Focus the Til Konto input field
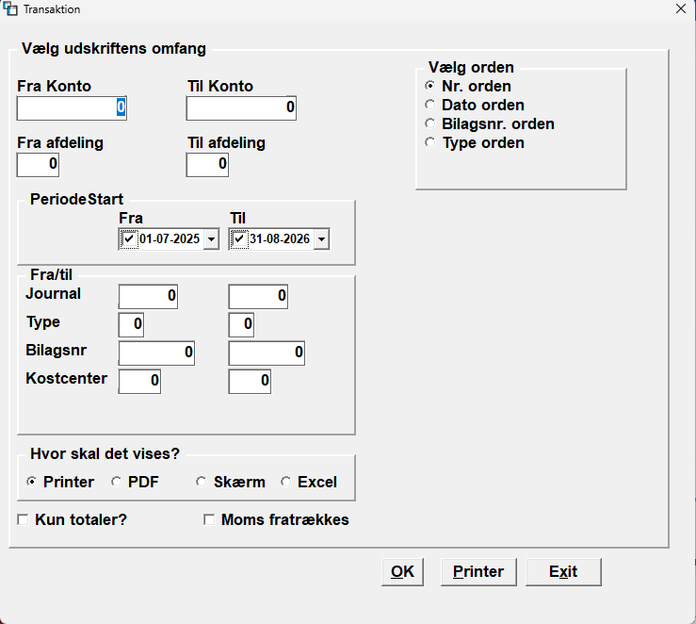The width and height of the screenshot is (696, 624). 241,107
